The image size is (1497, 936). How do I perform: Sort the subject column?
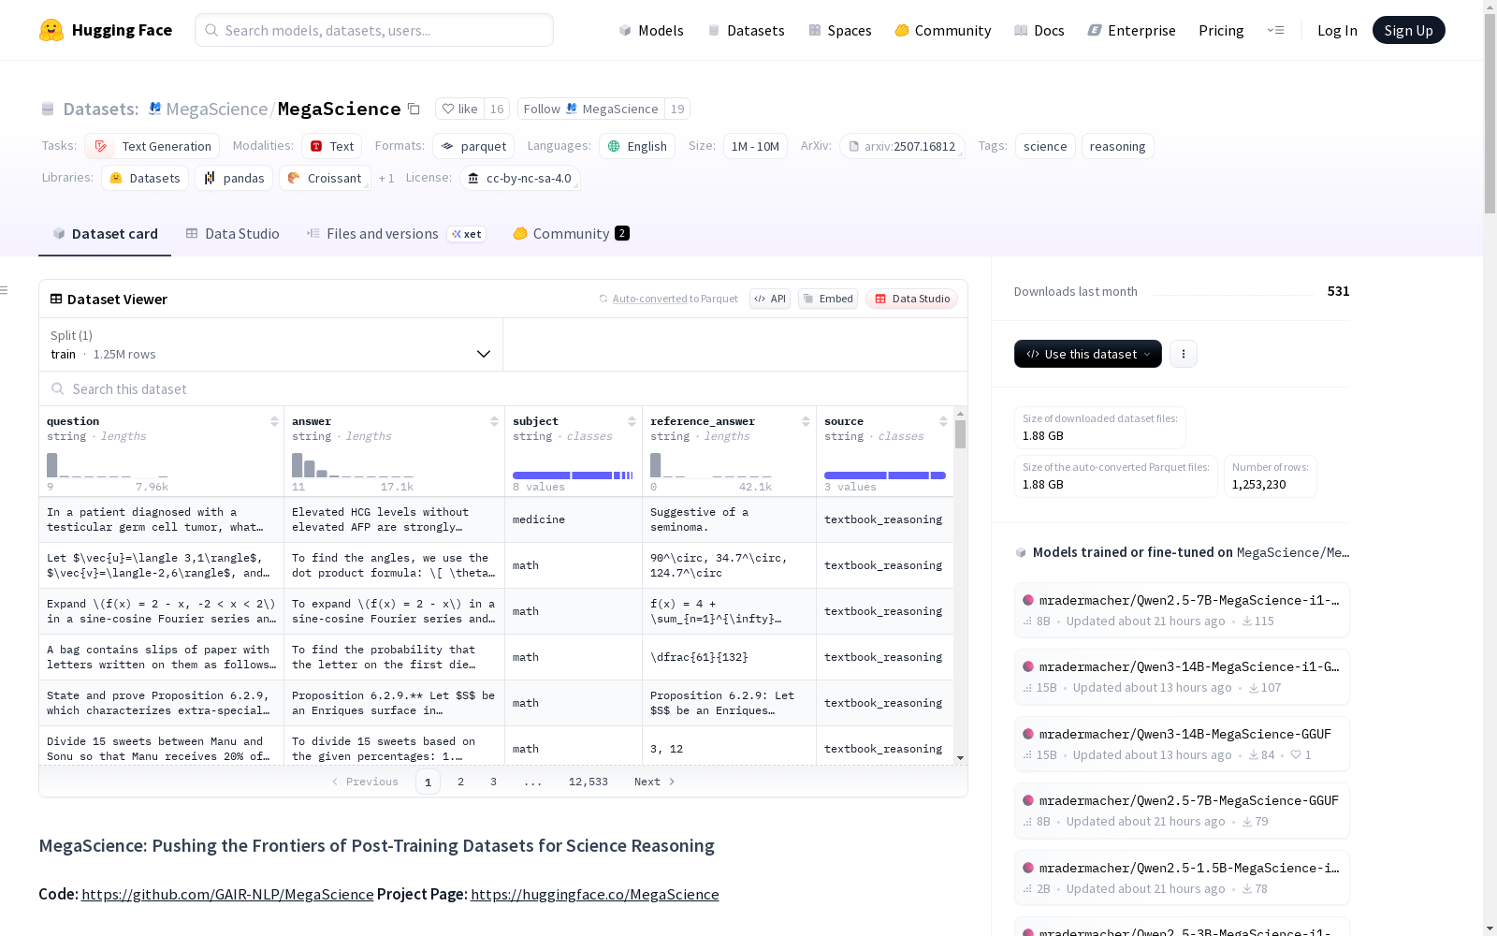click(x=632, y=421)
